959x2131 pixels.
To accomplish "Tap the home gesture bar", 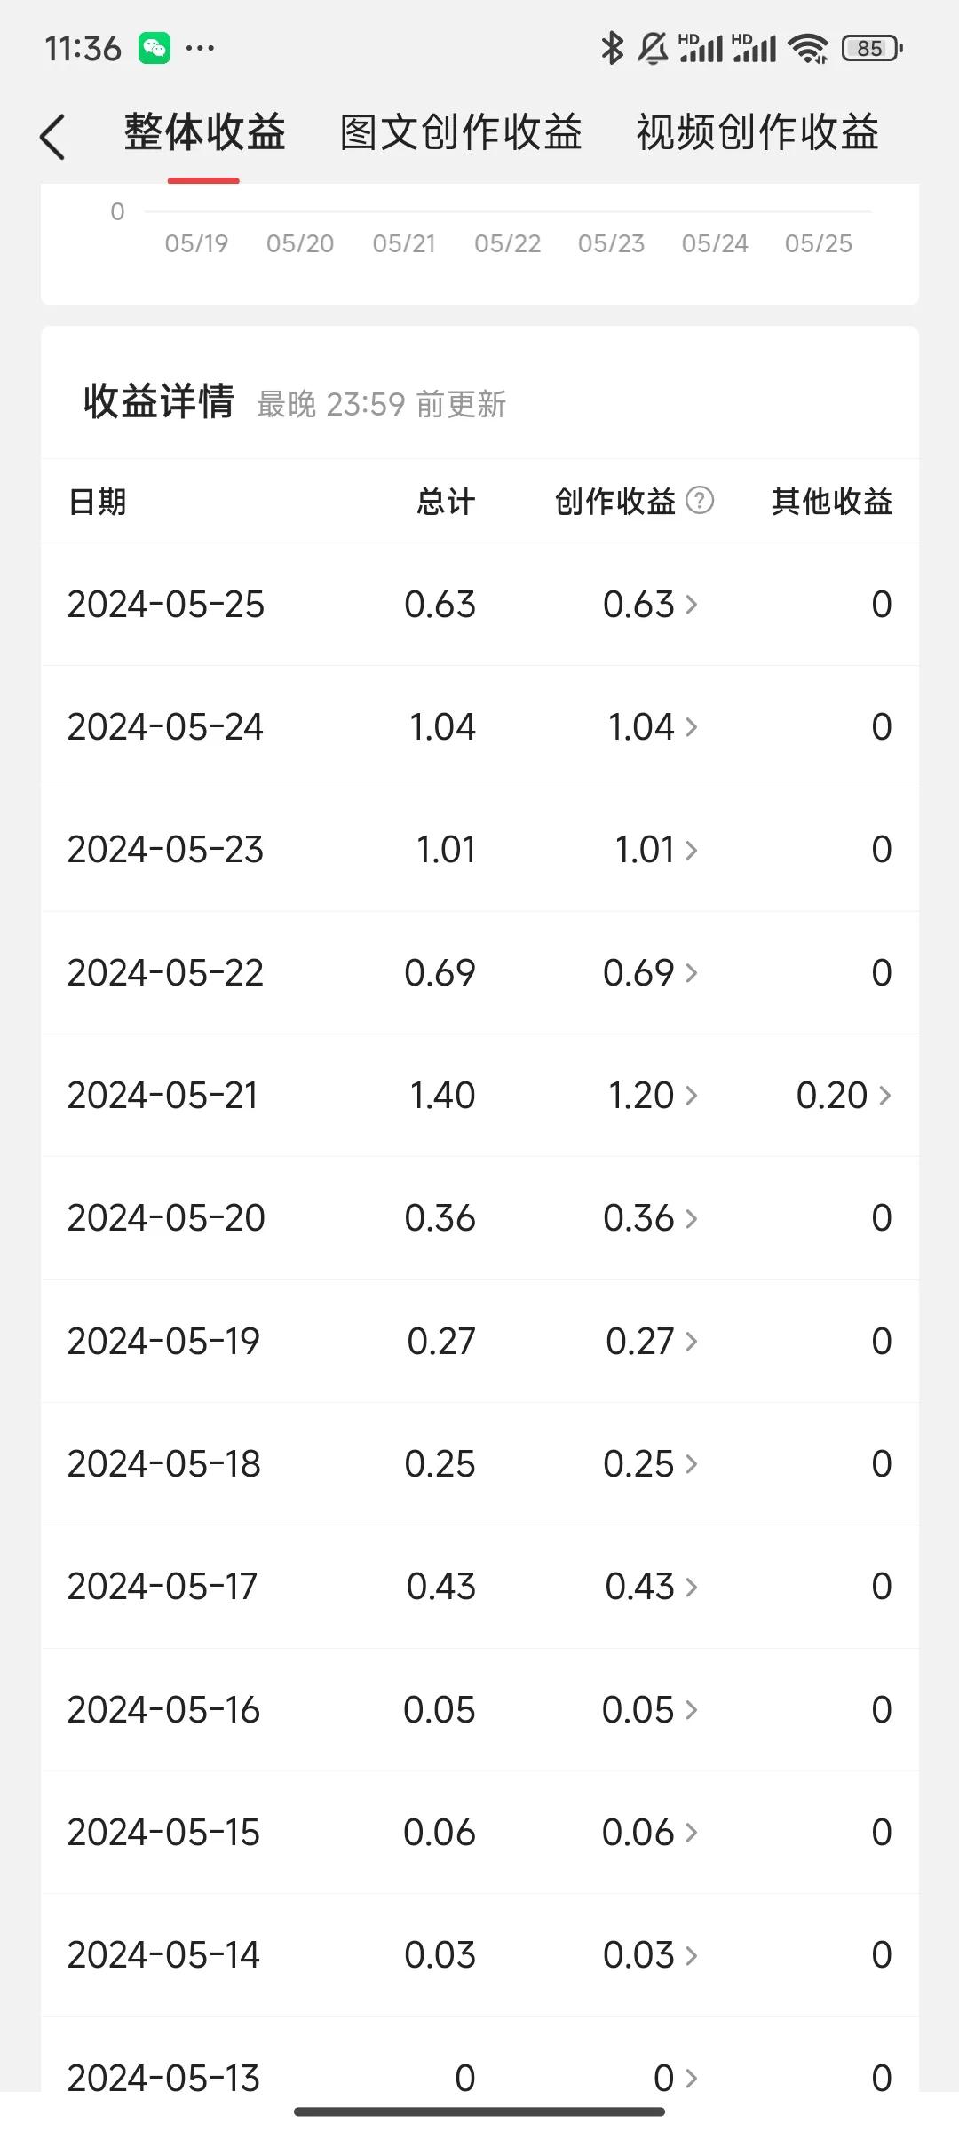I will (x=479, y=2111).
